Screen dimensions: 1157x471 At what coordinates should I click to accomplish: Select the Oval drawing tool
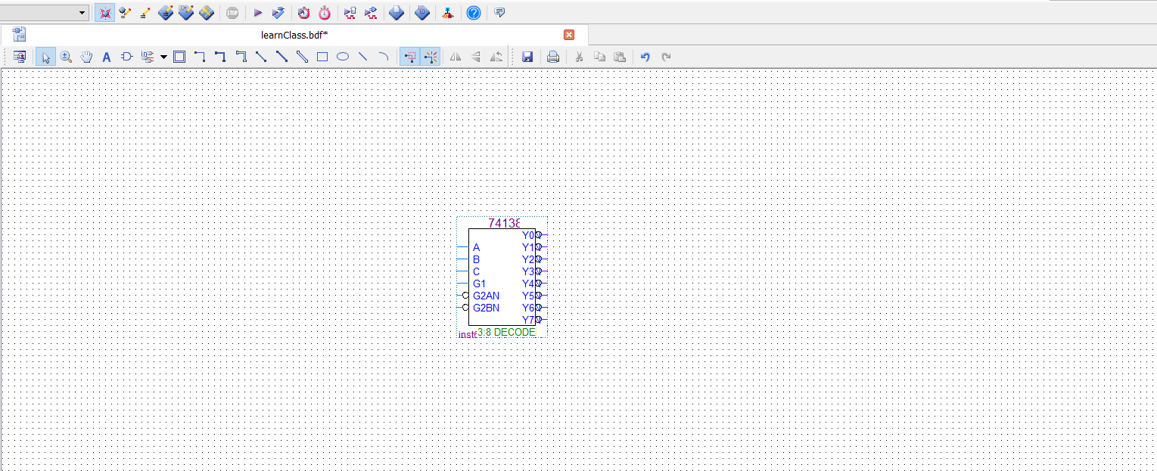pos(342,57)
